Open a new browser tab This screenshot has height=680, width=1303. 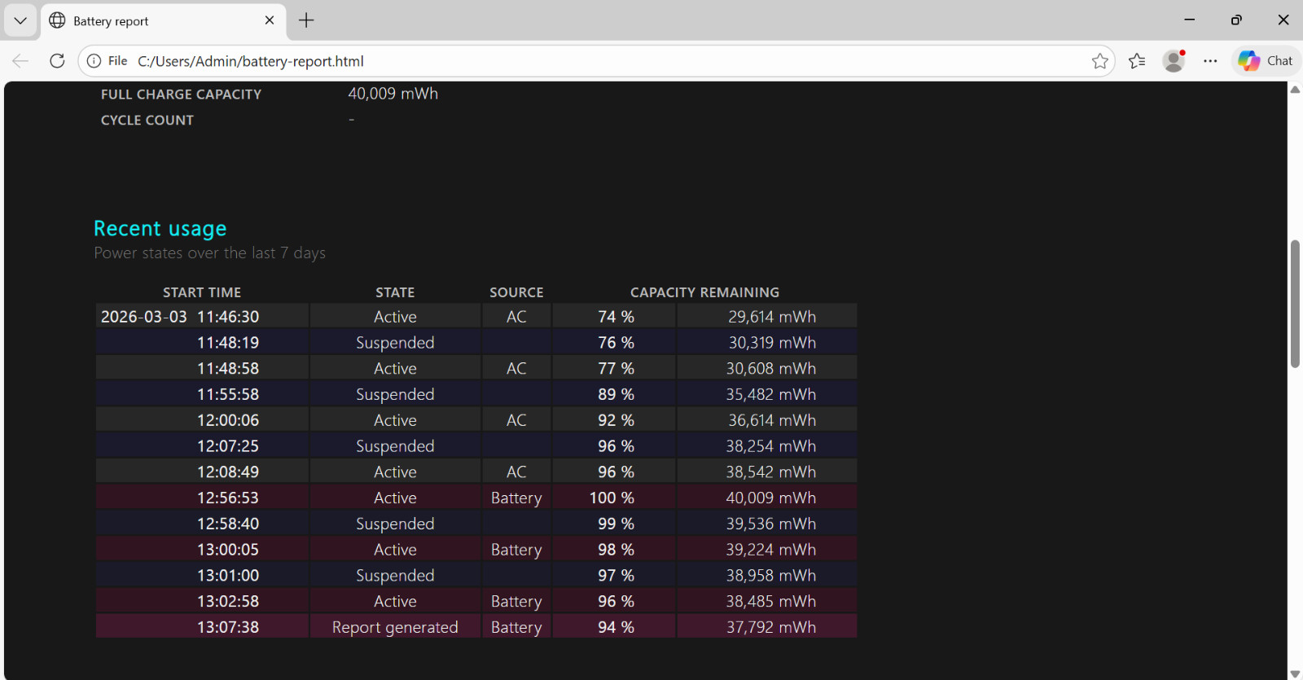[x=306, y=20]
